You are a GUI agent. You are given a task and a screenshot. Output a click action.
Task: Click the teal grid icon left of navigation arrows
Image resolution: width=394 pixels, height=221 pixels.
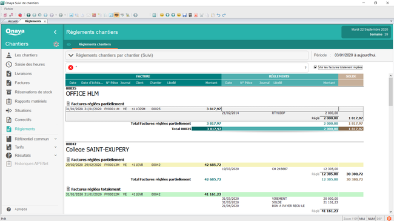point(155,15)
